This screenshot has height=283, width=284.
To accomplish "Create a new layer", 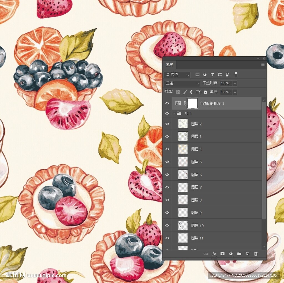I will (x=247, y=254).
